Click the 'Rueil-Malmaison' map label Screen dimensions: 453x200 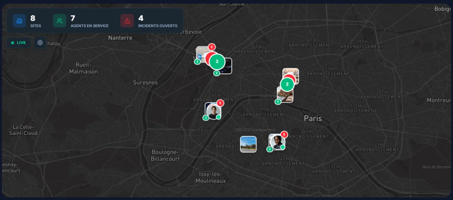tap(83, 68)
